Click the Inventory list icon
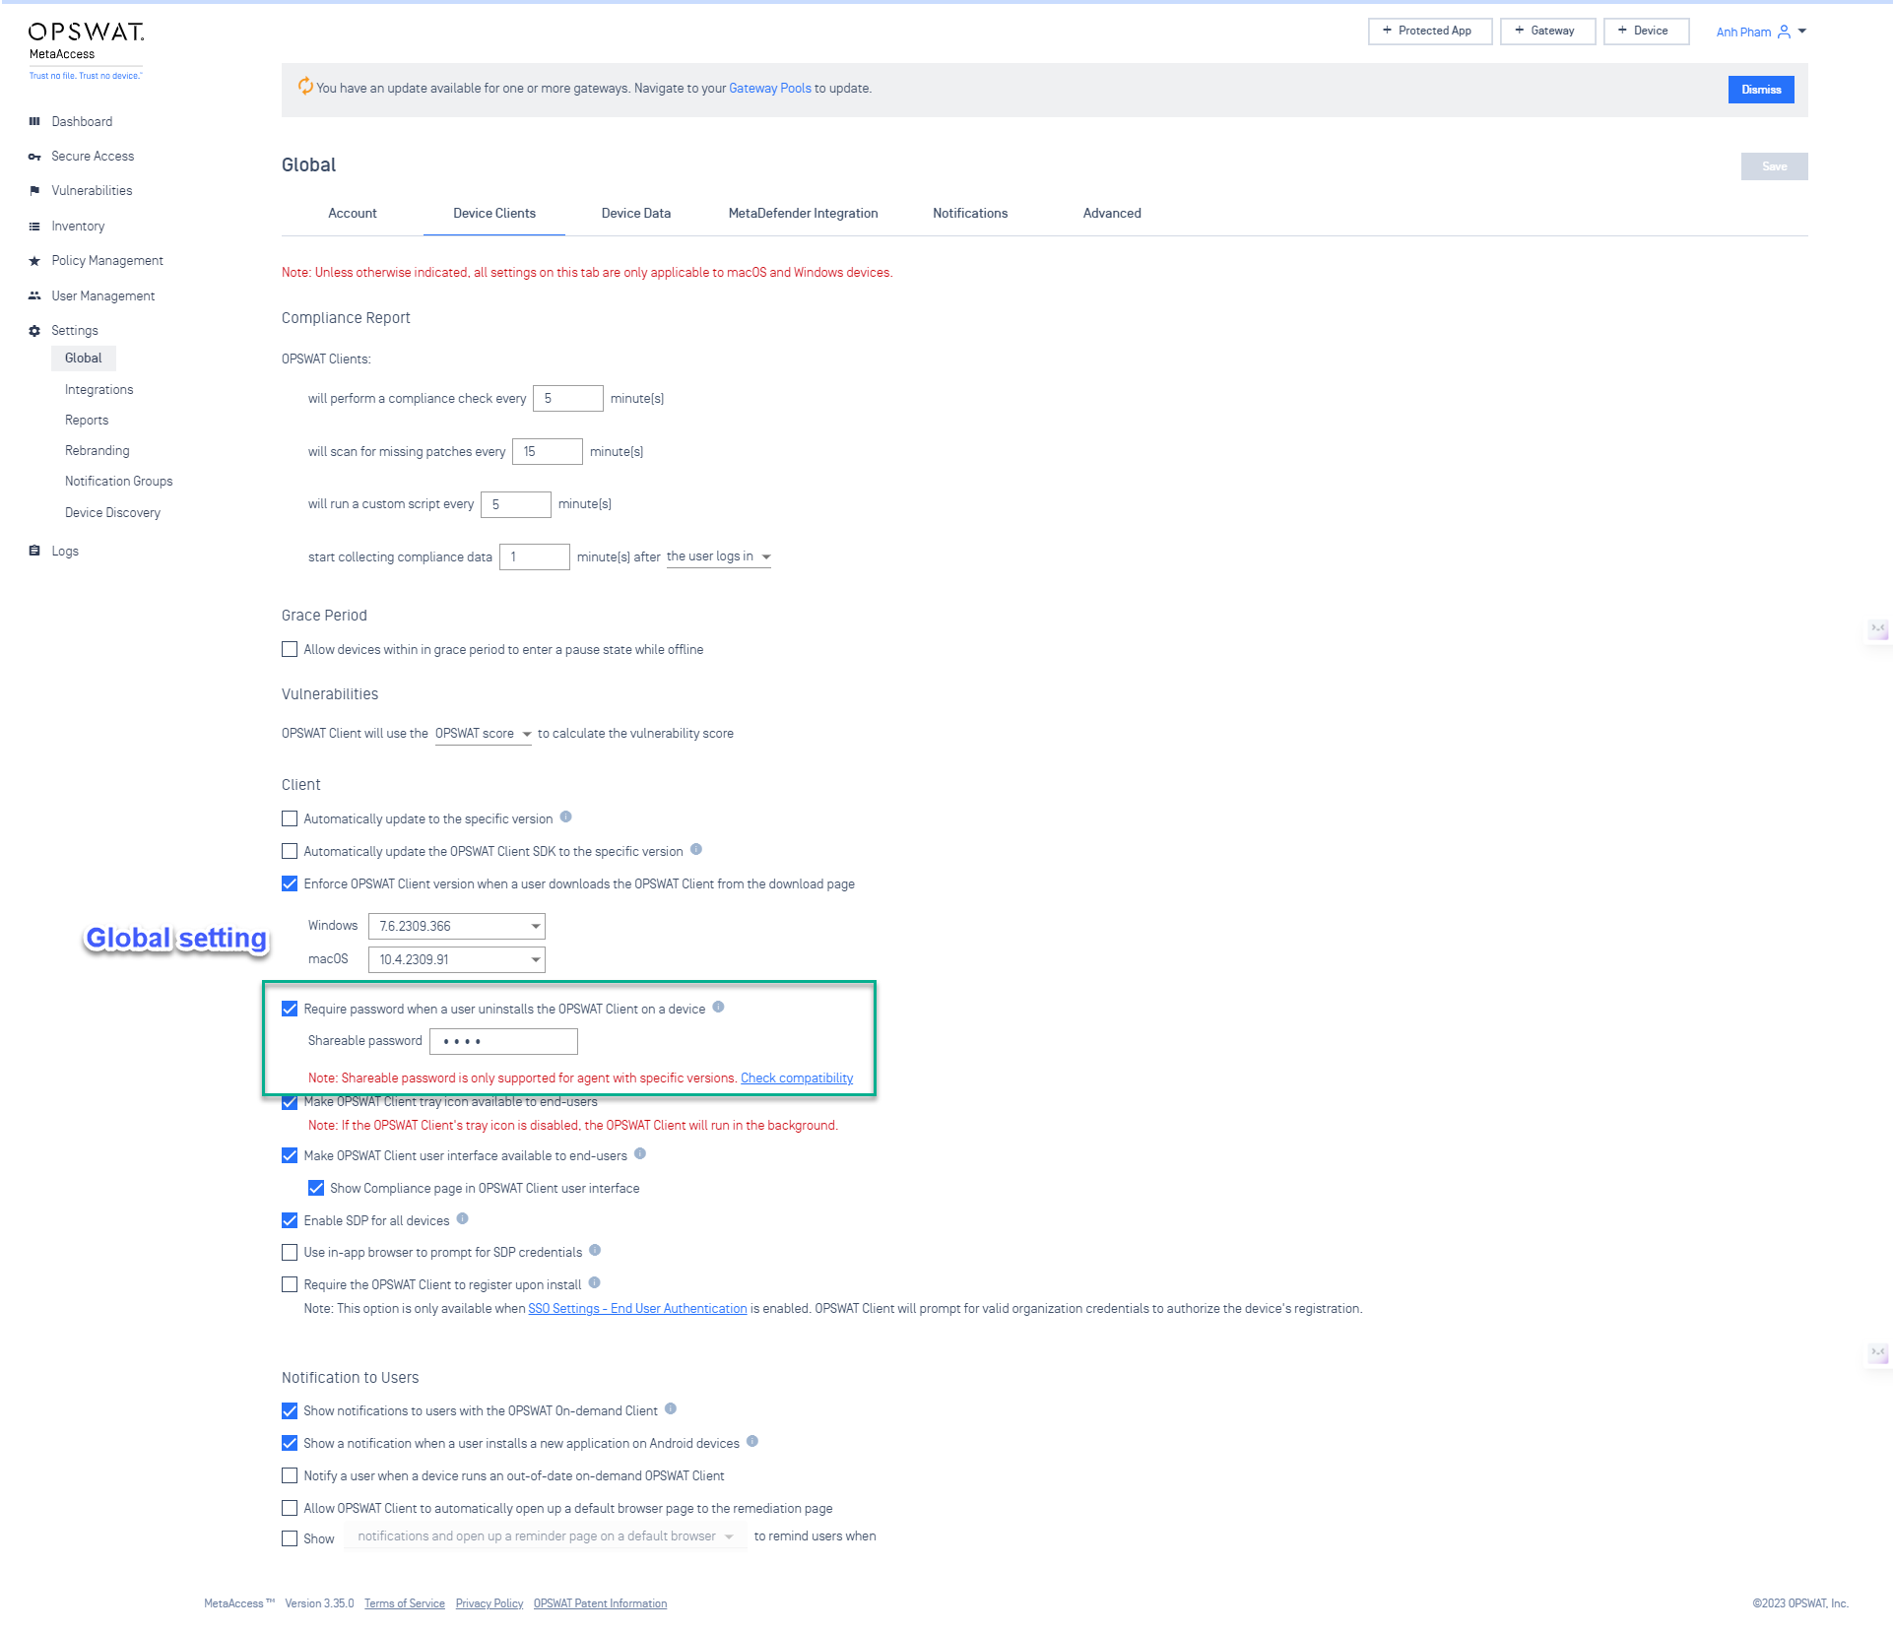1893x1633 pixels. click(x=34, y=227)
